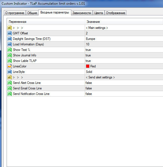This screenshot has height=167, width=163.
Task: Select the Входные параметры tab
Action: tap(55, 12)
